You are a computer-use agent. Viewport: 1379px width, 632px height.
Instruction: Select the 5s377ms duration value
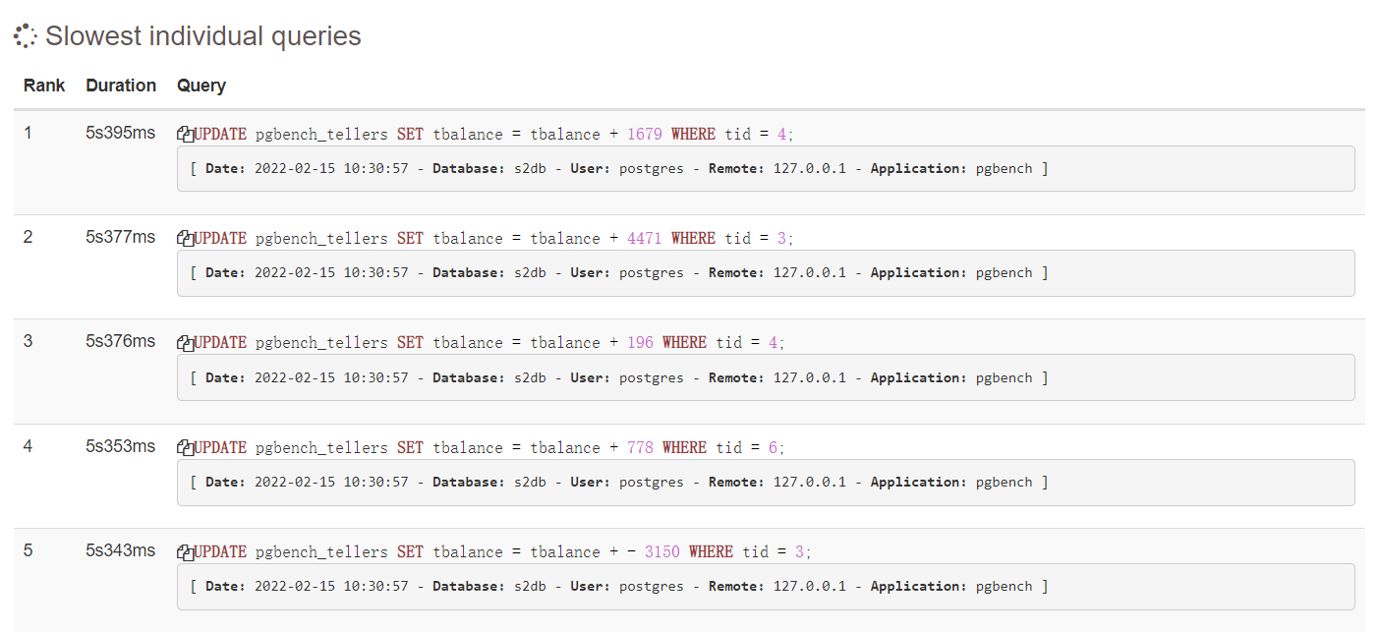121,236
